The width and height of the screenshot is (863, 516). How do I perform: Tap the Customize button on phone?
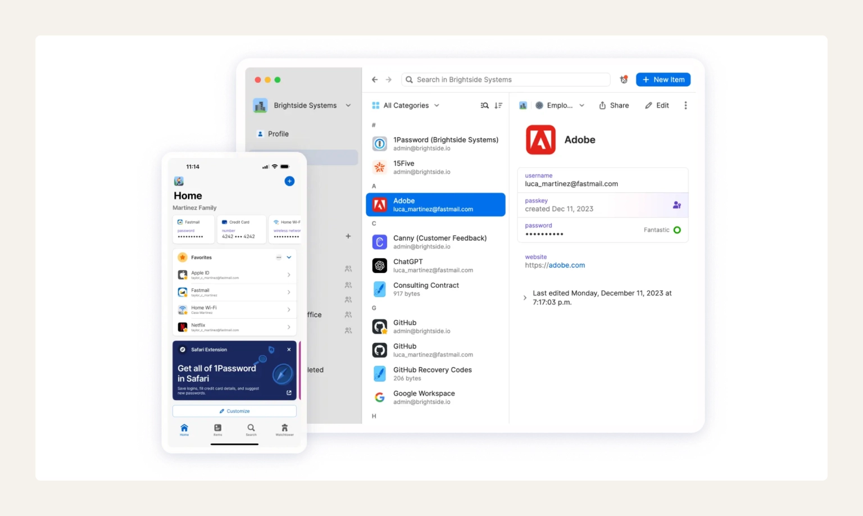tap(234, 411)
